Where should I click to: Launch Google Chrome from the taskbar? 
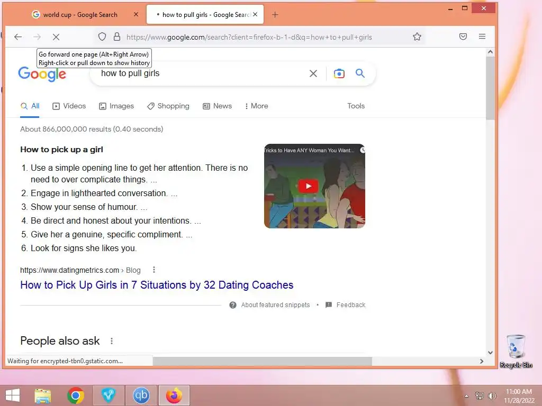pos(76,395)
